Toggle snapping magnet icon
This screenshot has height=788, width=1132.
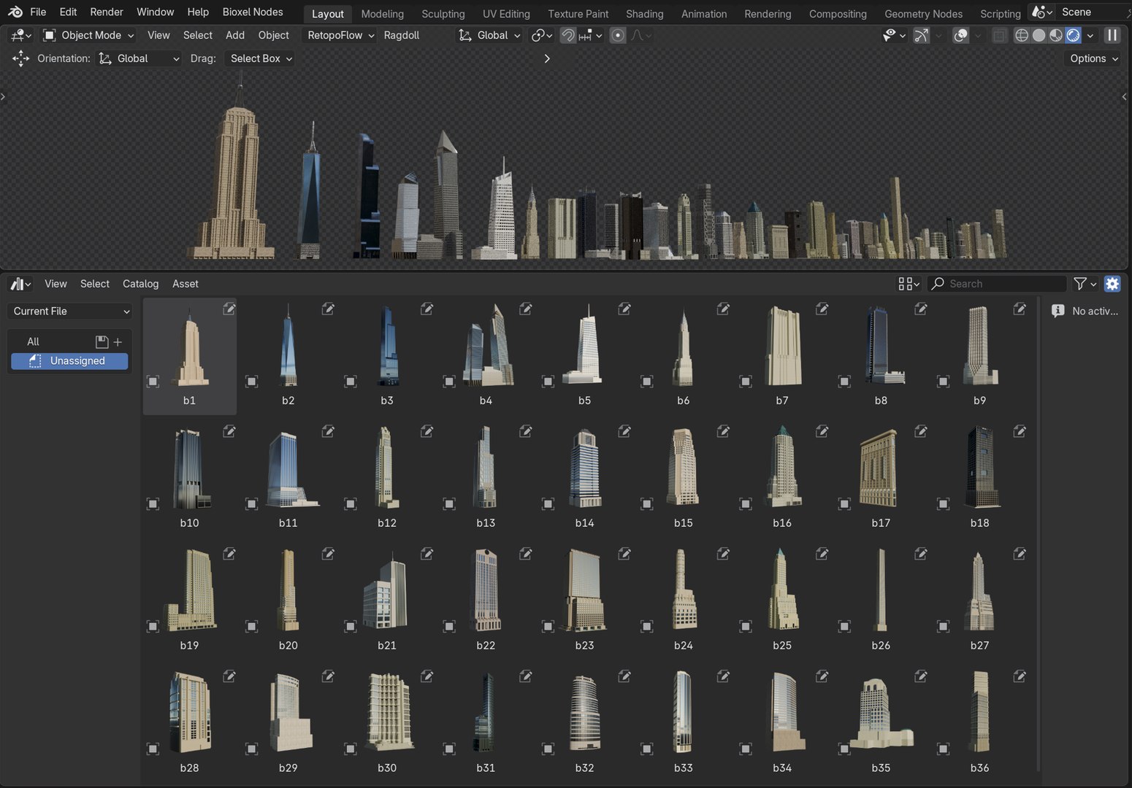tap(567, 35)
